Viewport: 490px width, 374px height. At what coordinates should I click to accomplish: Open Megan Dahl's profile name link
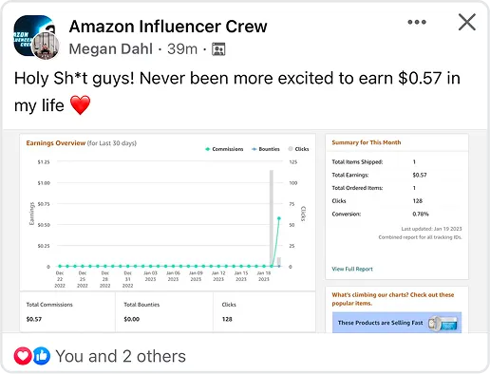tap(111, 48)
